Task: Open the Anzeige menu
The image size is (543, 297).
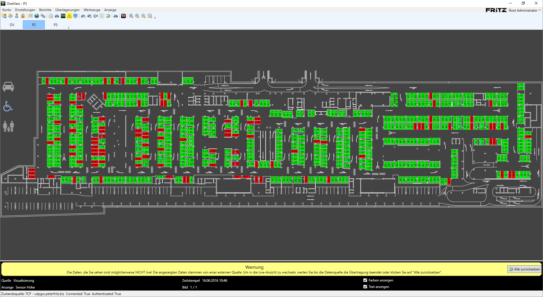Action: (x=110, y=10)
